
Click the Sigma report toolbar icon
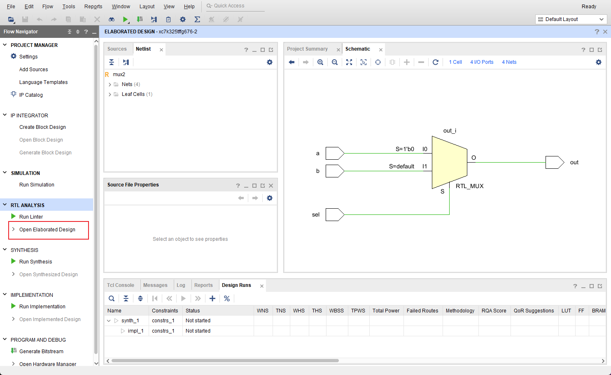(197, 19)
